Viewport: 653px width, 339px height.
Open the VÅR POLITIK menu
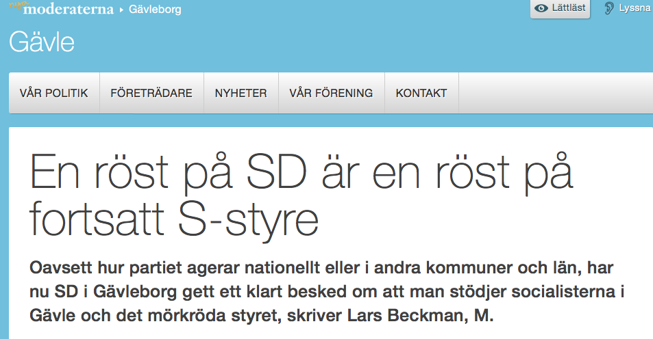pos(54,93)
